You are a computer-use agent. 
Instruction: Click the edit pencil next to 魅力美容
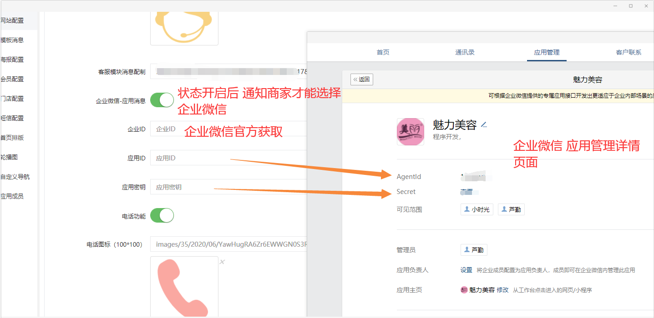[x=484, y=124]
